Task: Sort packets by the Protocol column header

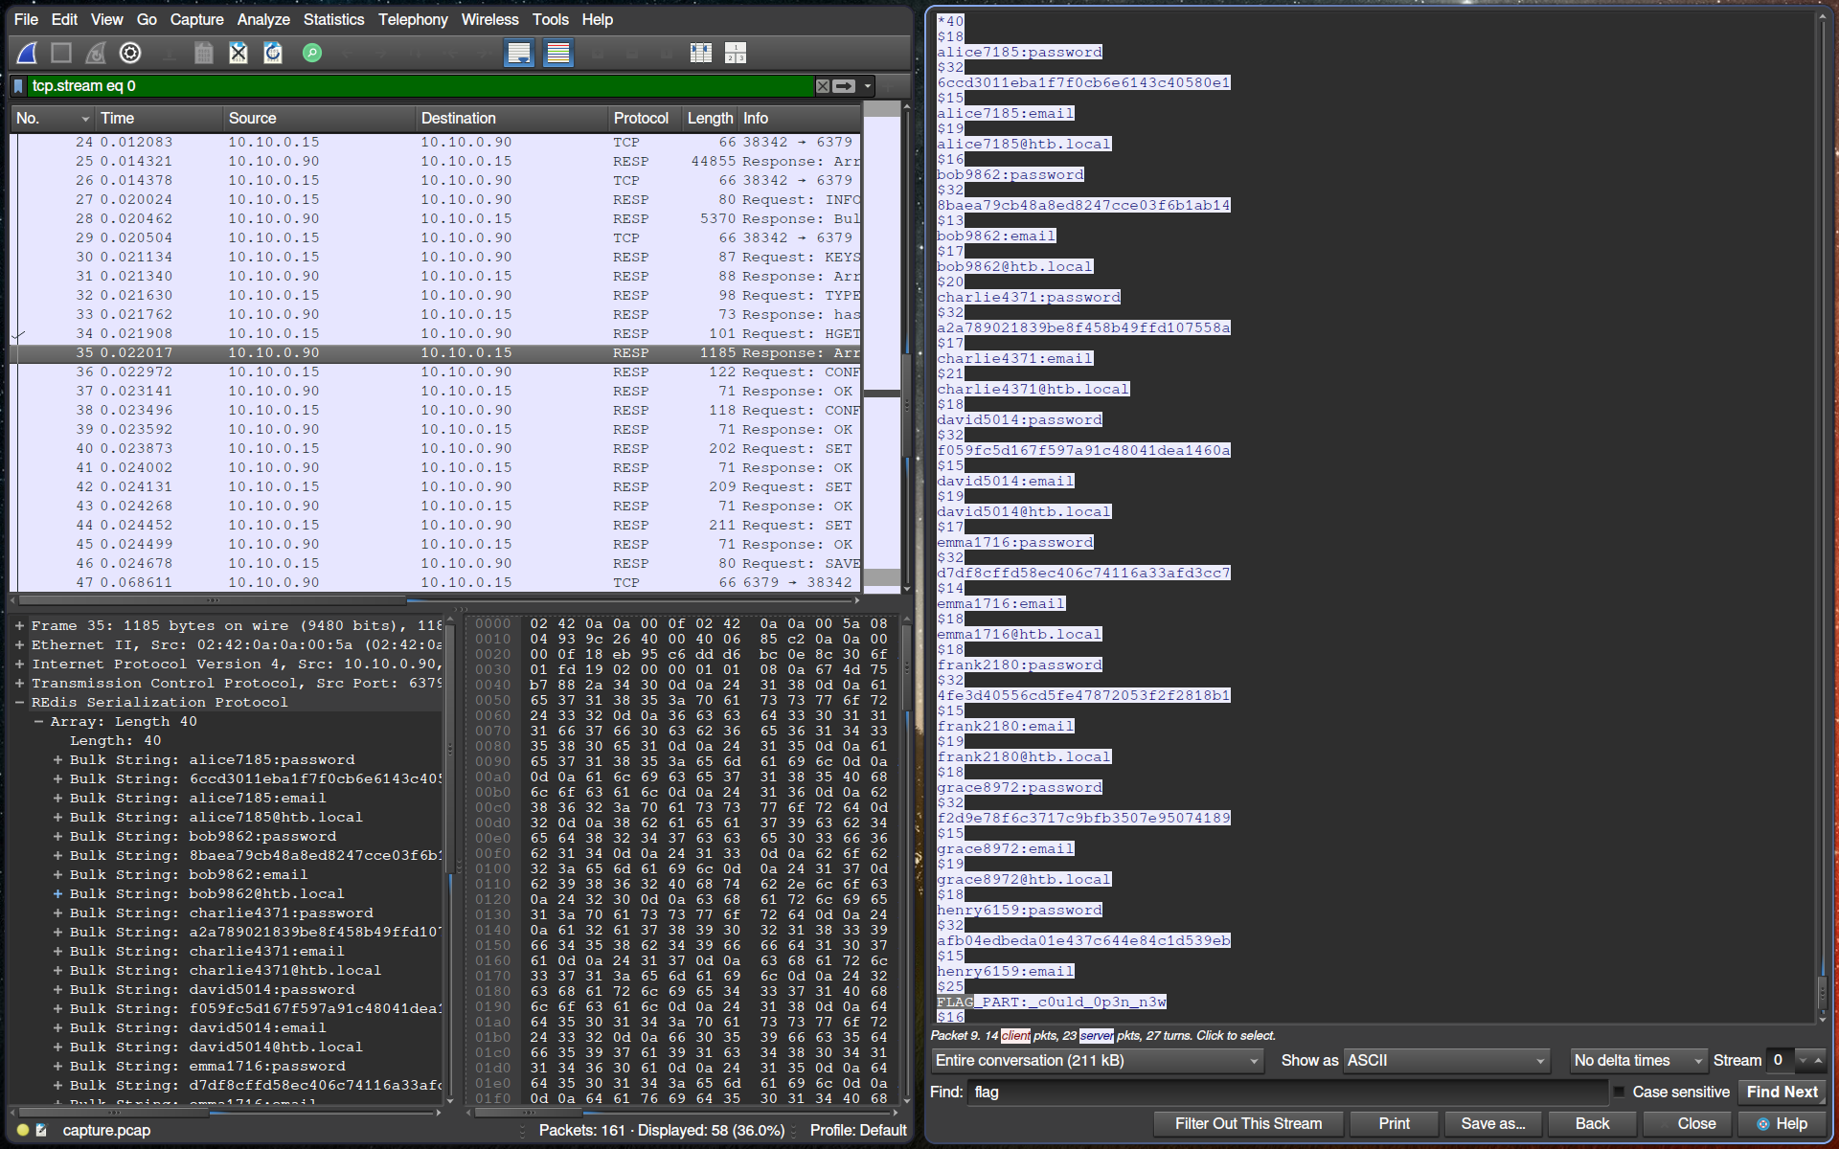Action: click(644, 119)
